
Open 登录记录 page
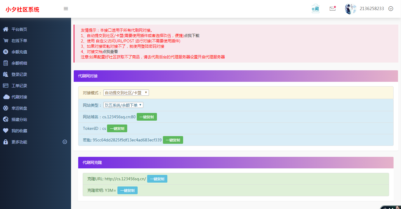click(x=19, y=74)
